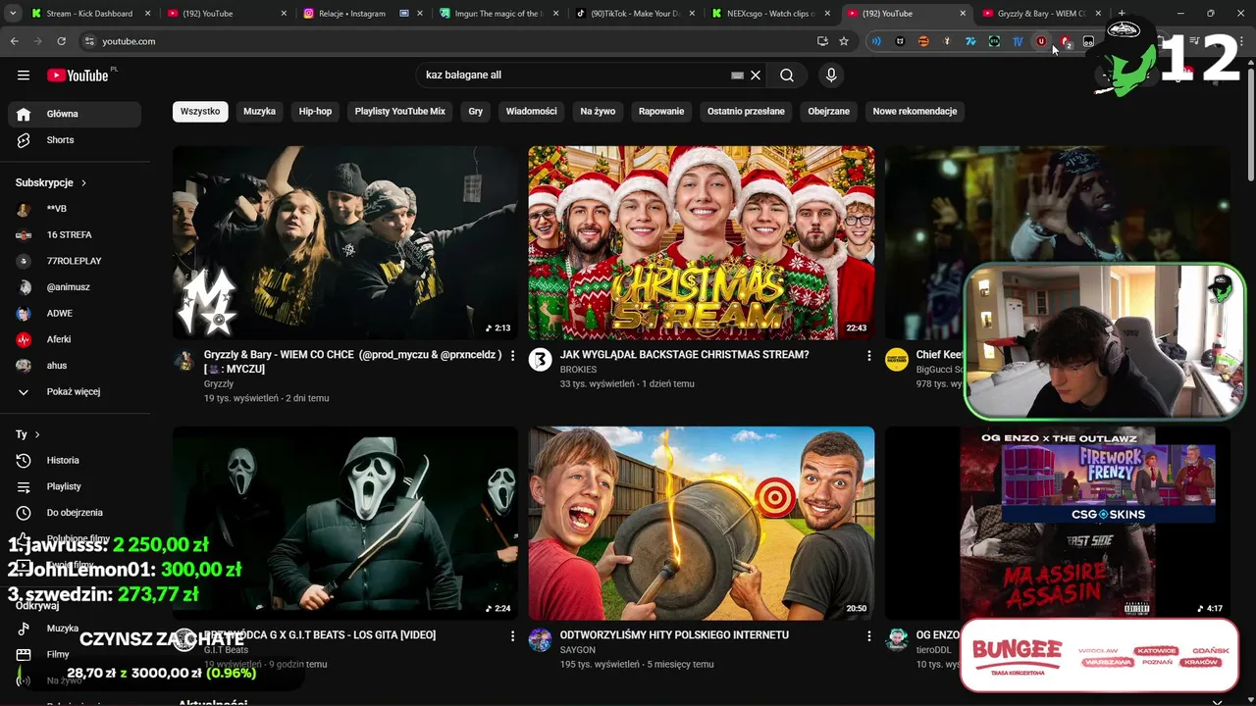Open site info icon next to youtube.com
The height and width of the screenshot is (706, 1256).
[x=89, y=41]
